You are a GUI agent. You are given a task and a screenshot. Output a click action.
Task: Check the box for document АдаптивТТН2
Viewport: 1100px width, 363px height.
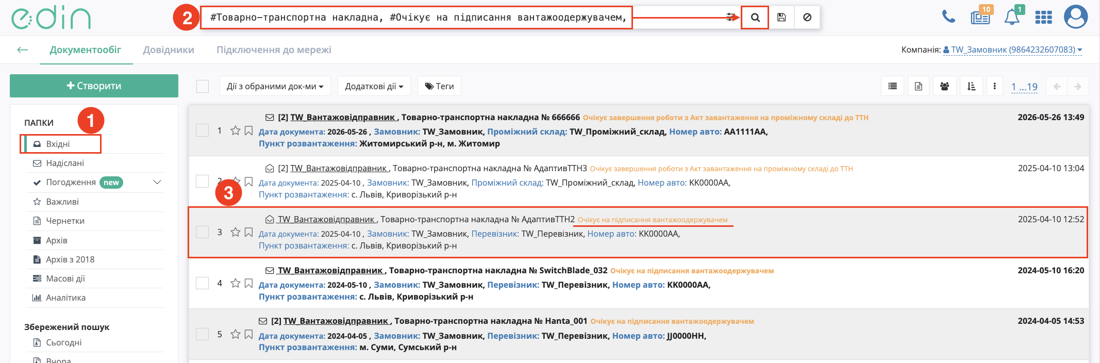tap(203, 232)
